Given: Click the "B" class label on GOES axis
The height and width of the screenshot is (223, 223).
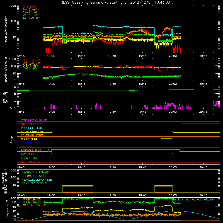Looking at the screenshot, I should (15, 94).
